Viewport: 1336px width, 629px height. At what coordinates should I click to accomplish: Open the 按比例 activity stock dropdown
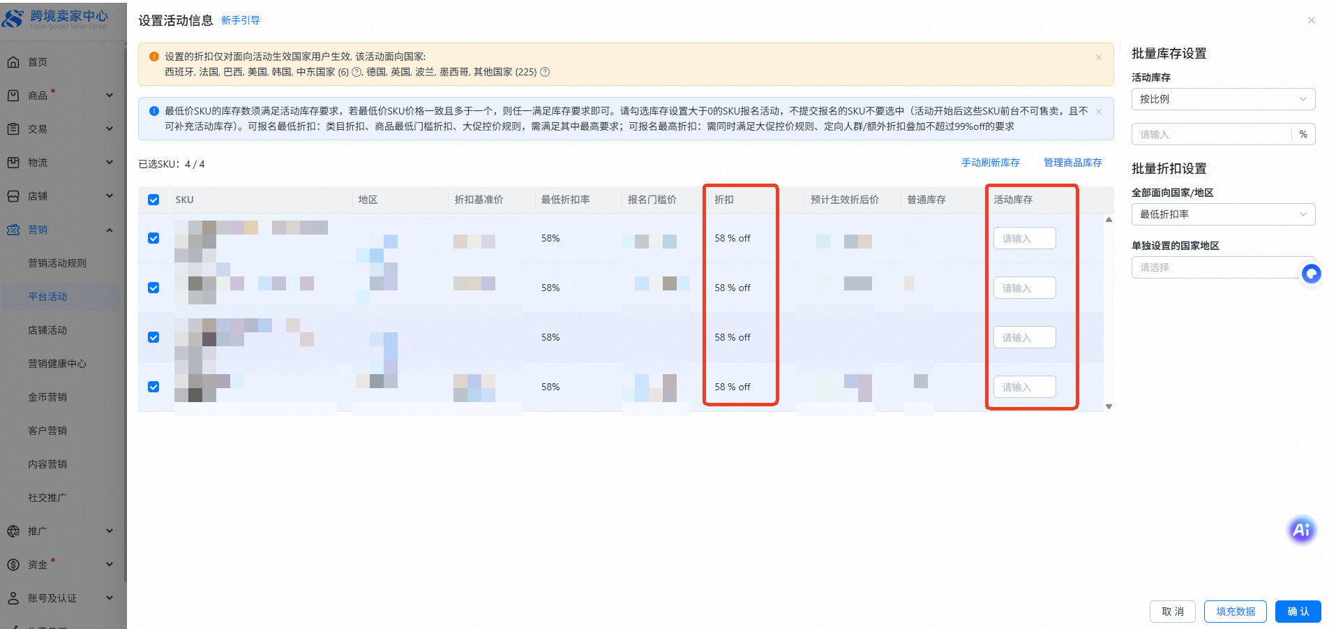pyautogui.click(x=1222, y=99)
